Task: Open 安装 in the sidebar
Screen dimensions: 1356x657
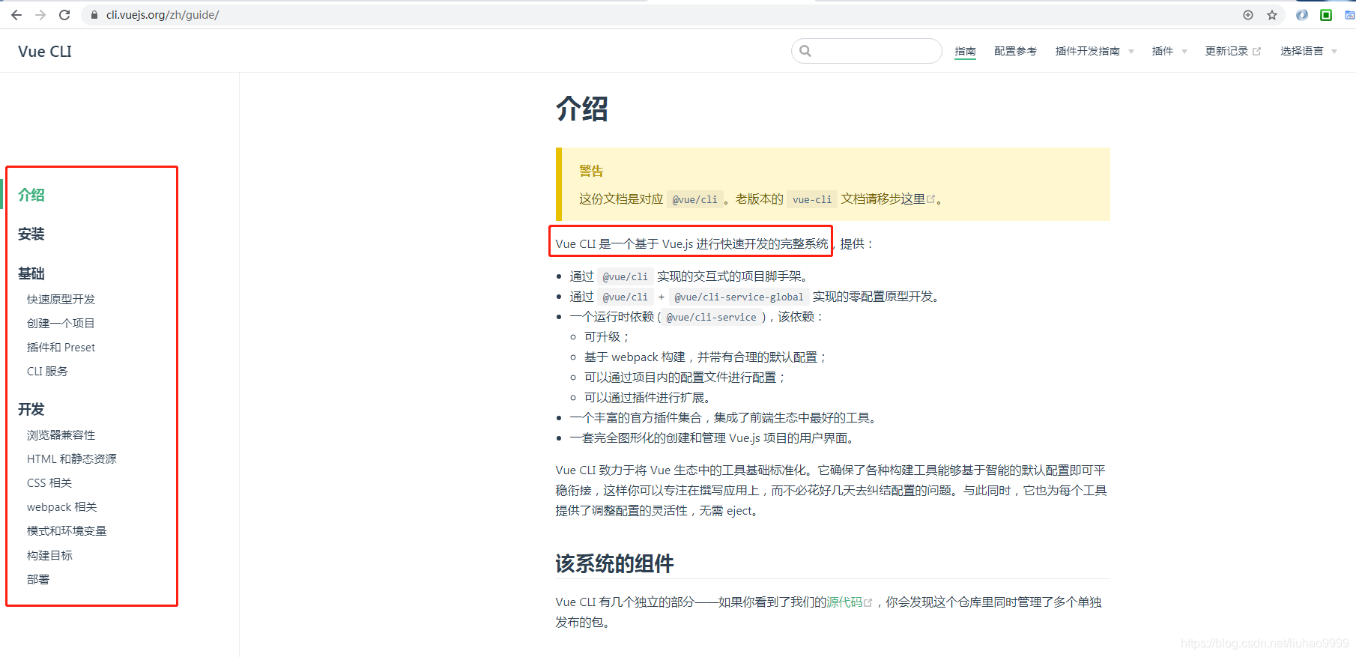Action: 31,234
